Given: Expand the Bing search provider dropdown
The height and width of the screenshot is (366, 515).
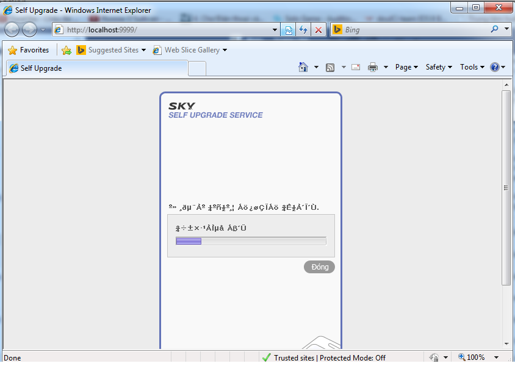Looking at the screenshot, I should [x=506, y=29].
